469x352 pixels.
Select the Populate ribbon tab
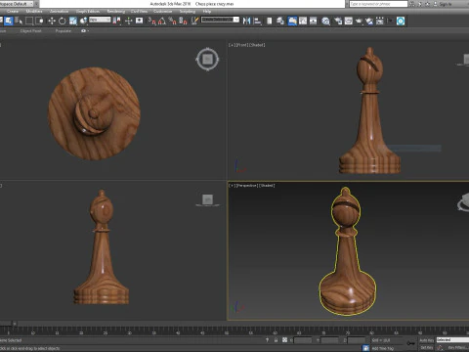click(64, 31)
